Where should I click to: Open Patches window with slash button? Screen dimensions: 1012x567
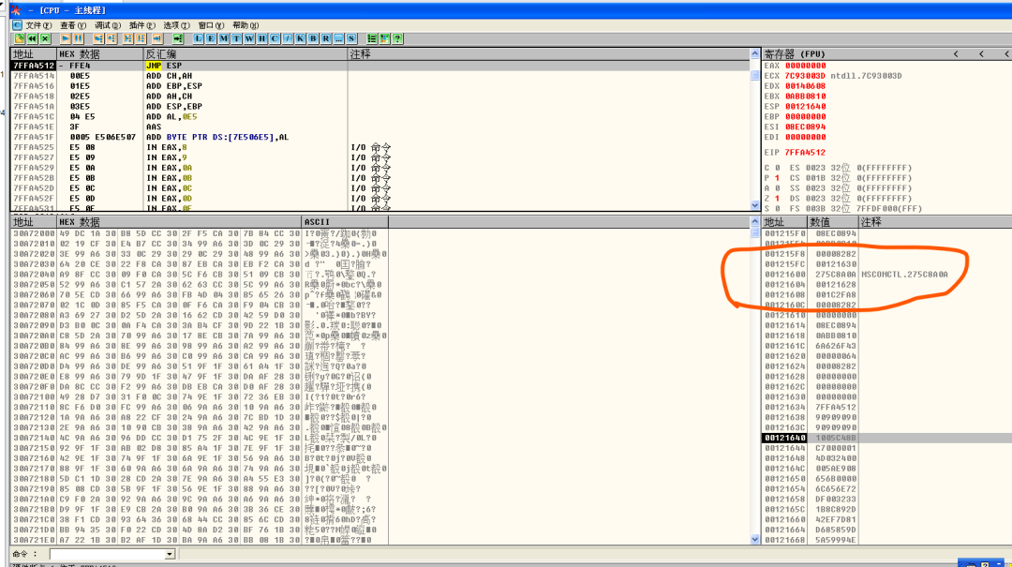click(x=288, y=38)
